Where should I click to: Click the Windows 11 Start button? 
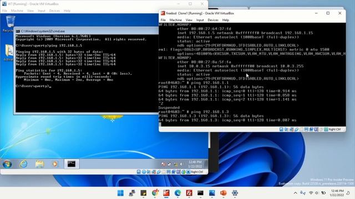[x=121, y=193]
